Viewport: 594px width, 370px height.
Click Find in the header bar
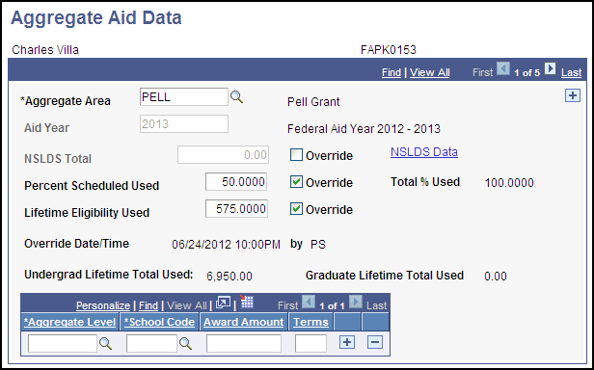coord(391,72)
